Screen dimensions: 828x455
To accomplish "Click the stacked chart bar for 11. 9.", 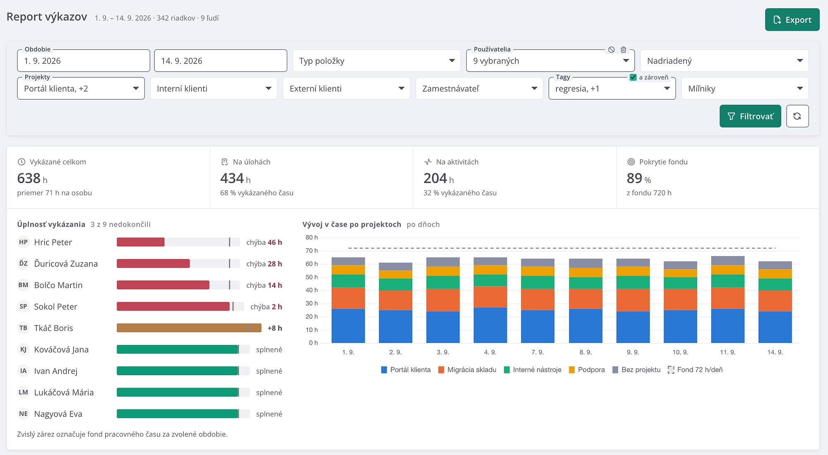I will (x=728, y=299).
